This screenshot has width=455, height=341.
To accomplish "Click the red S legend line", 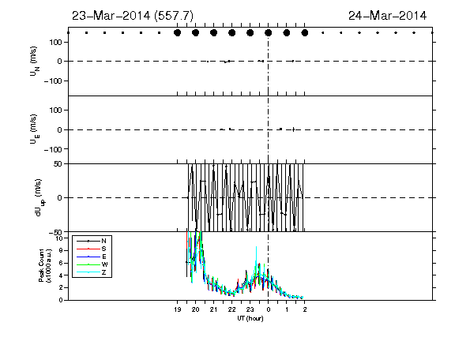I will pyautogui.click(x=88, y=249).
